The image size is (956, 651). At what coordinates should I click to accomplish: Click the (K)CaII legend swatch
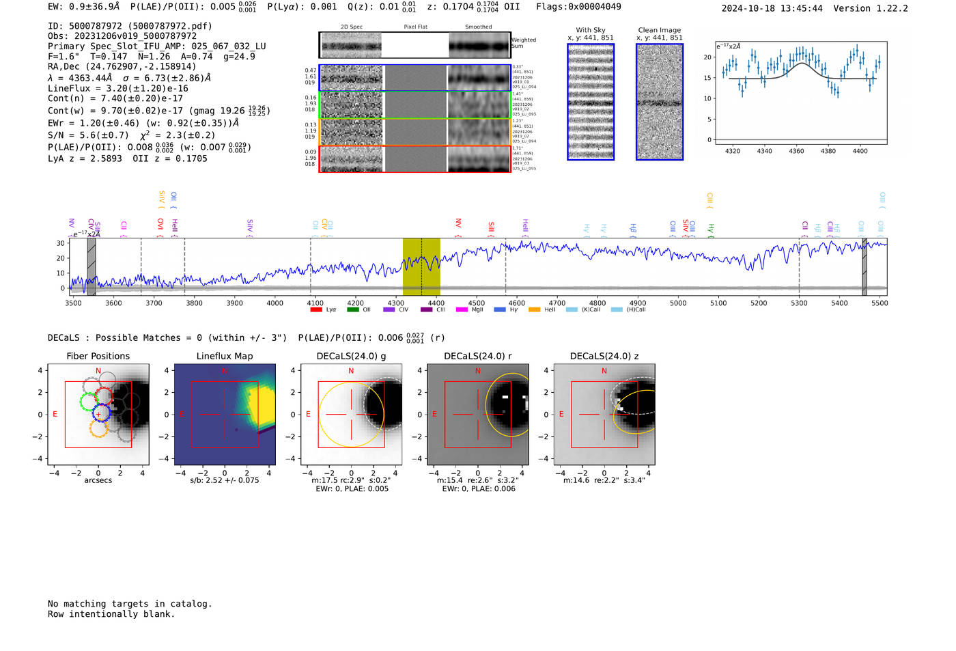[x=572, y=309]
